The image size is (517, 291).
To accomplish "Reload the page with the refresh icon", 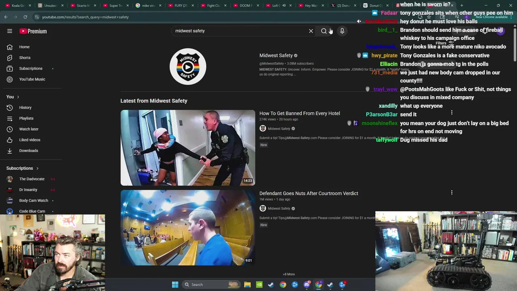I will click(25, 17).
